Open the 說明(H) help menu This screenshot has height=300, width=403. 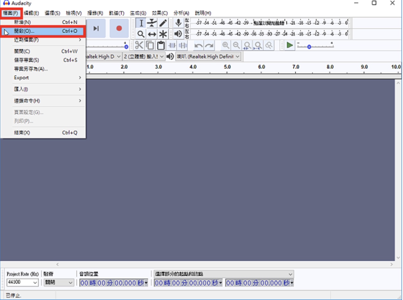pyautogui.click(x=203, y=13)
